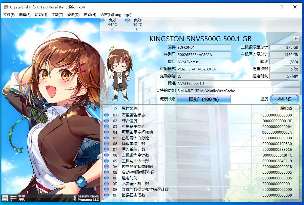Click the standard field NVM Express 1.3
This screenshot has height=205, width=304.
click(x=238, y=83)
